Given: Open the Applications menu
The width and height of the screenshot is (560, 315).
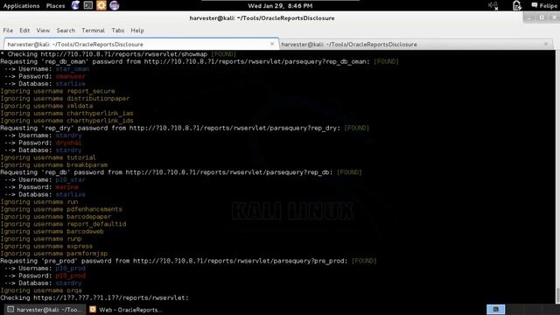Looking at the screenshot, I should pos(21,6).
